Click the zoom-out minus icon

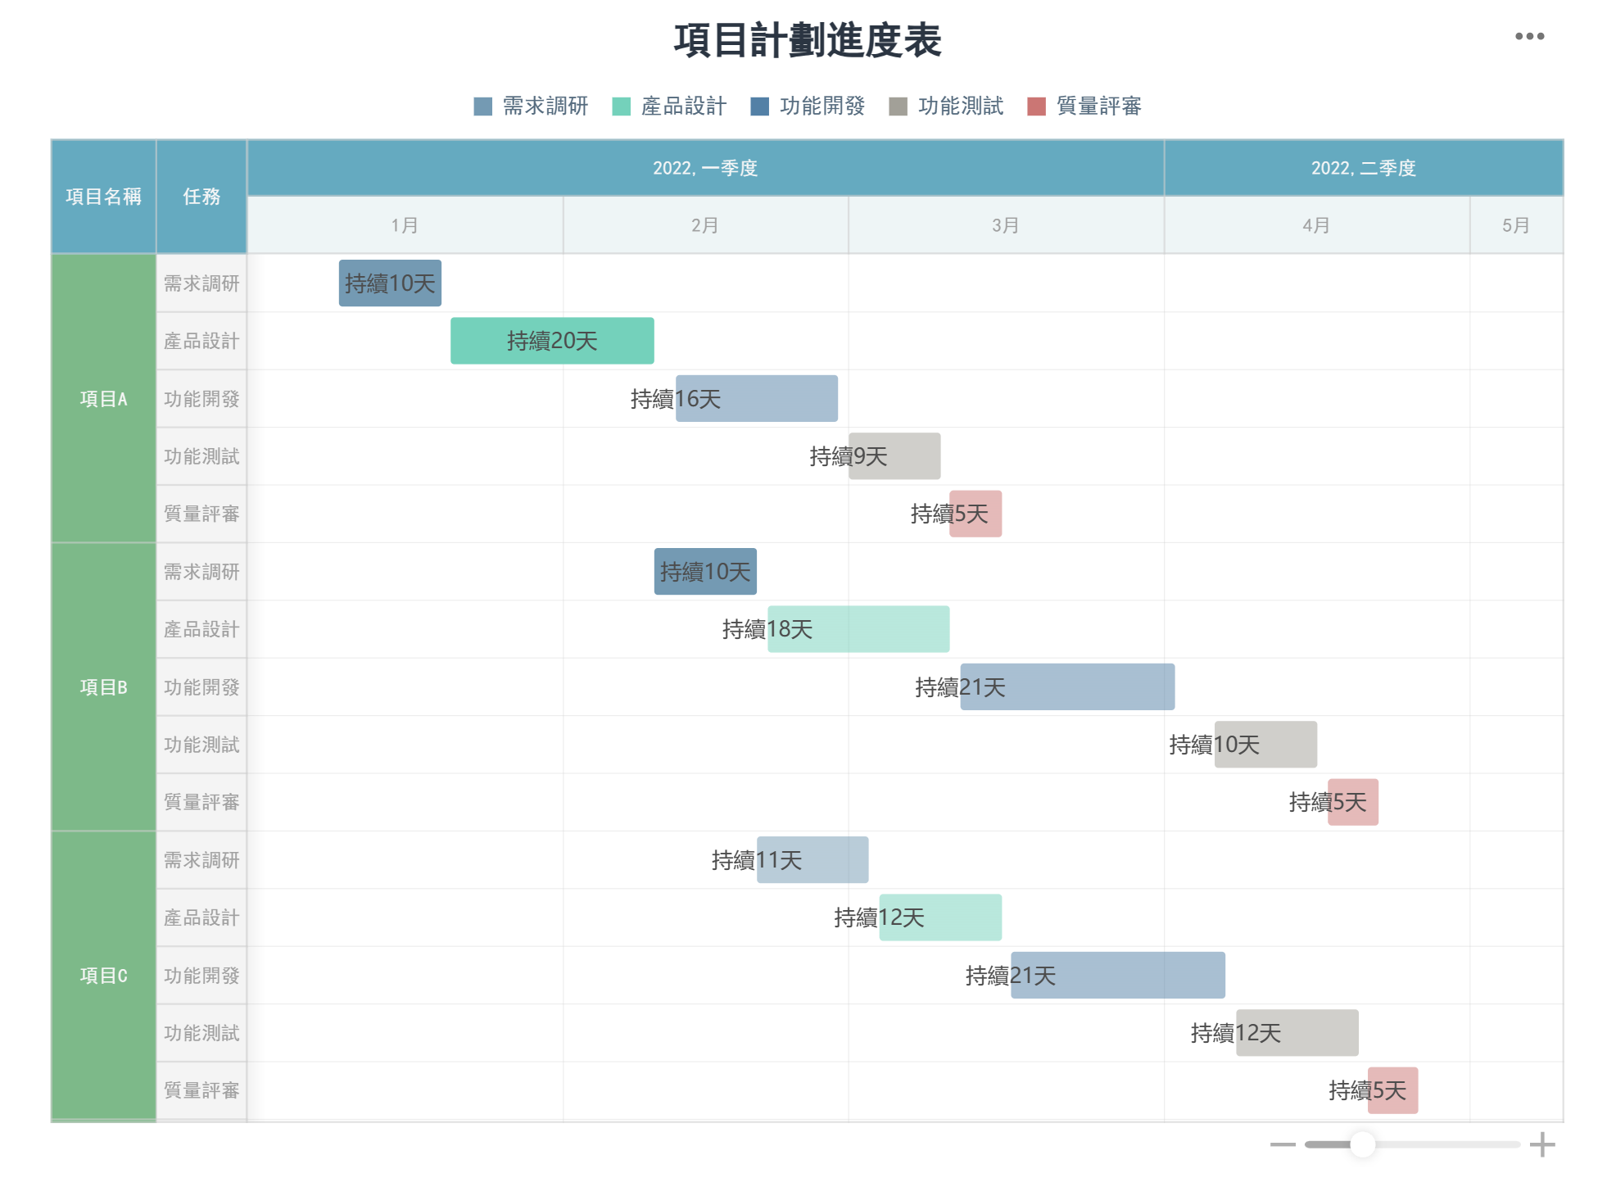1282,1144
